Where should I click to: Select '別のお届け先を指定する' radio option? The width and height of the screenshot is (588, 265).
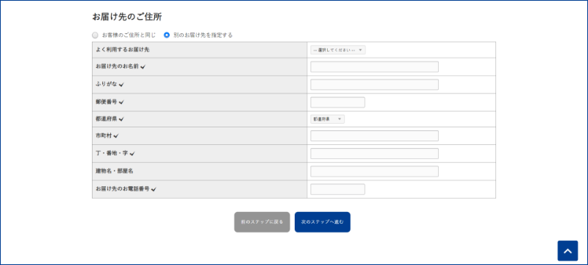tap(167, 35)
